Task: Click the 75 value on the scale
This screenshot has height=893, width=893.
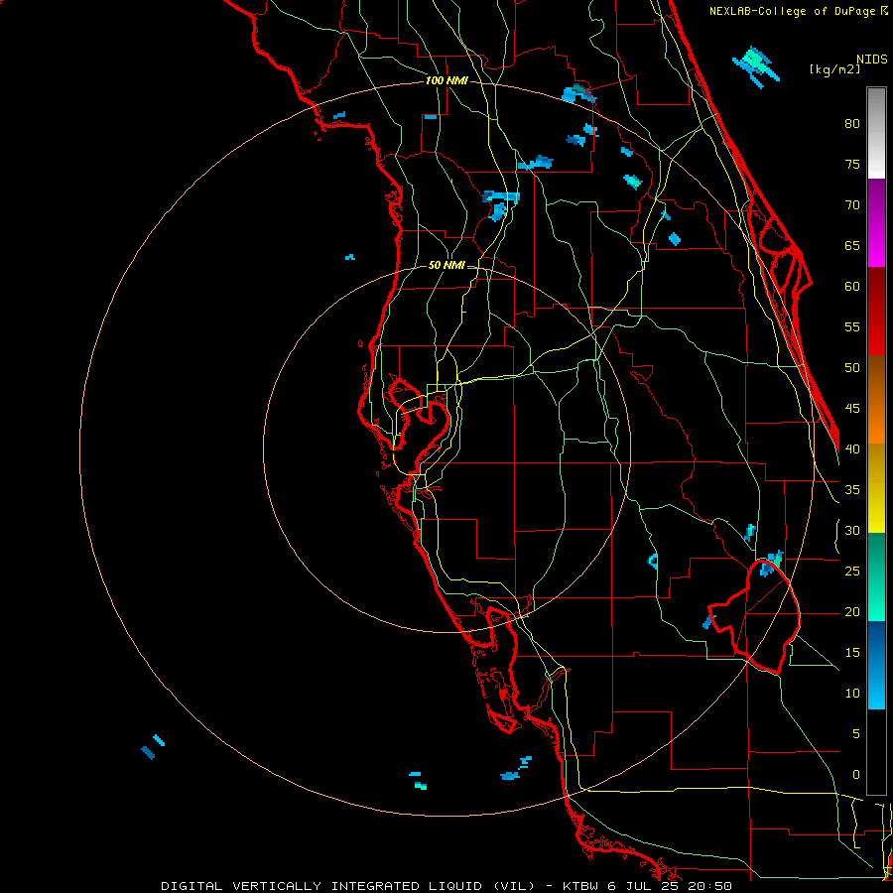Action: [852, 164]
